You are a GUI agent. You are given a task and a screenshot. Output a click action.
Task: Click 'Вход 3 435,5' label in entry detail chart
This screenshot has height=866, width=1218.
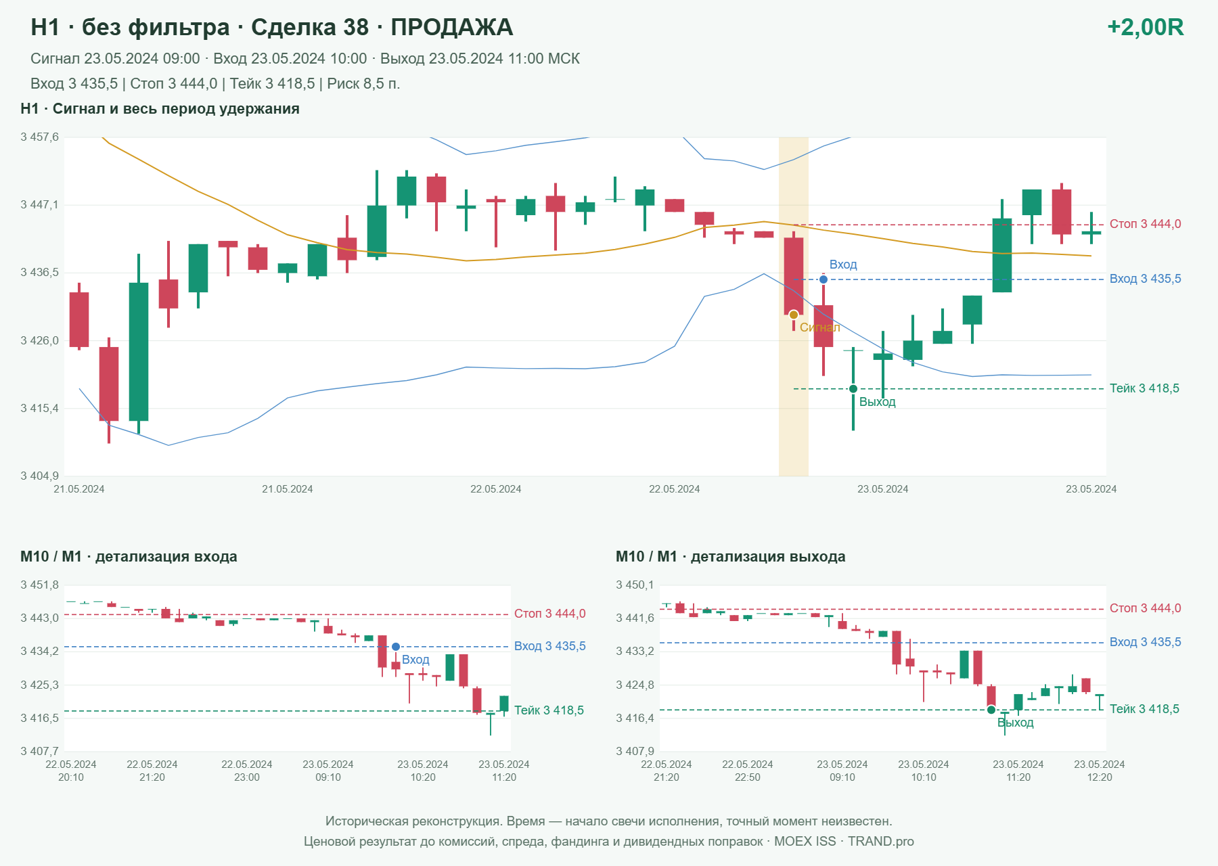coord(549,646)
